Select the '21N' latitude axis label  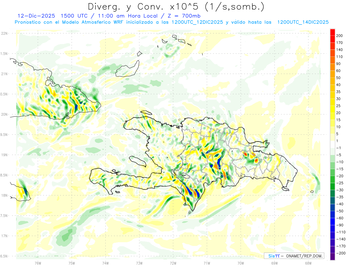[x=4, y=74]
